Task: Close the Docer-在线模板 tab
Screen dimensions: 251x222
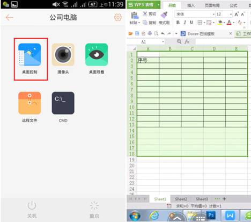Action: (231, 33)
